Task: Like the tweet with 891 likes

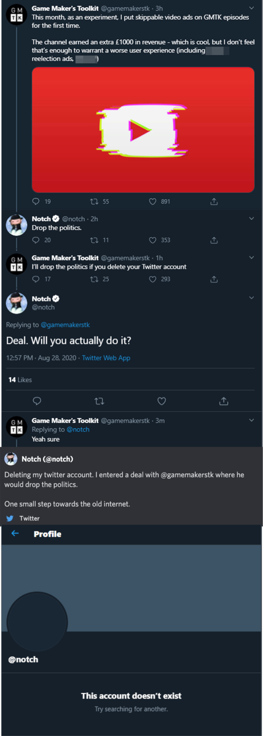Action: pos(153,201)
